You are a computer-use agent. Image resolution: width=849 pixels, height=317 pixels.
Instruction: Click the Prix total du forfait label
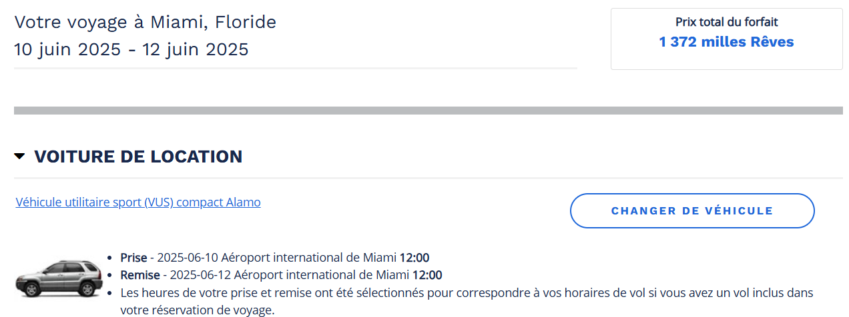pyautogui.click(x=726, y=22)
